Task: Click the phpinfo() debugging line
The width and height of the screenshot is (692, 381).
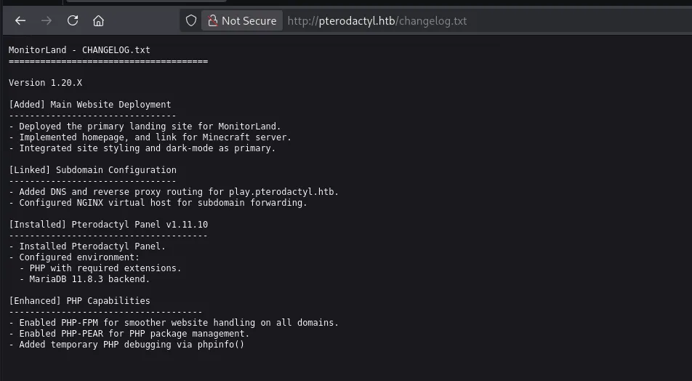Action: pos(126,345)
